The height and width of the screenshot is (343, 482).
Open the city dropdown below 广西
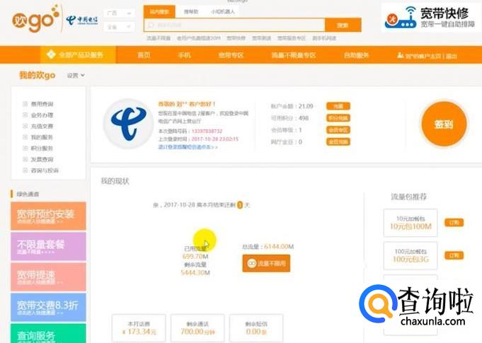pos(119,27)
